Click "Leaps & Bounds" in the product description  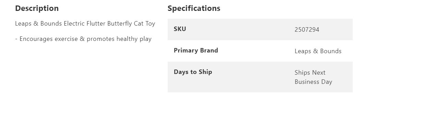(38, 24)
